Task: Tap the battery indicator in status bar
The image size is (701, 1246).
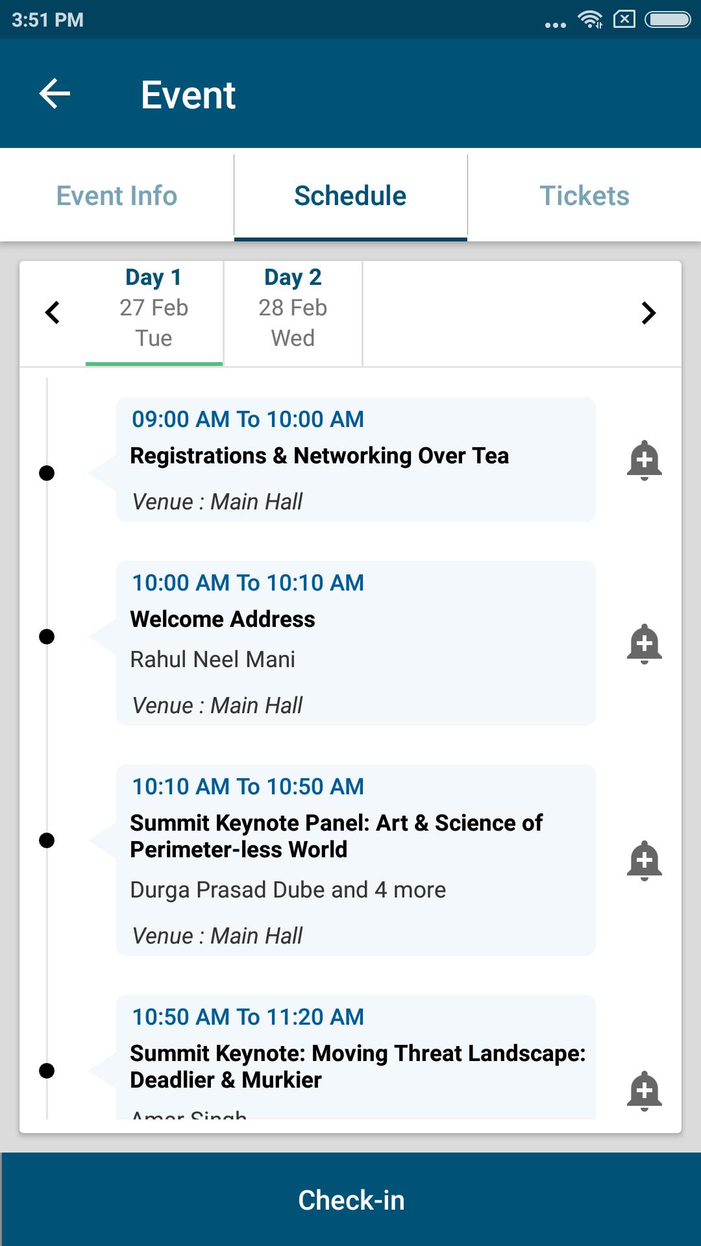Action: pos(667,19)
